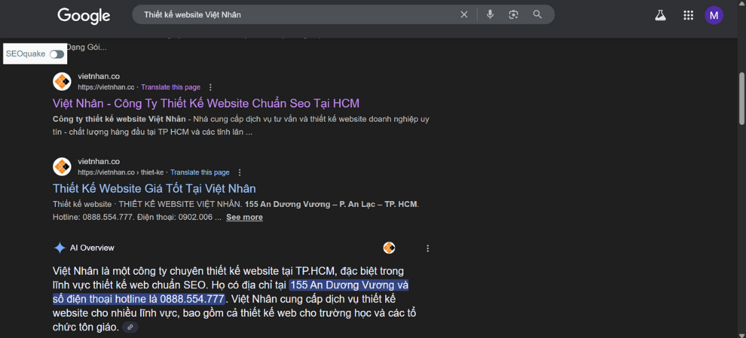
Task: Click inside the search field text
Action: (193, 15)
